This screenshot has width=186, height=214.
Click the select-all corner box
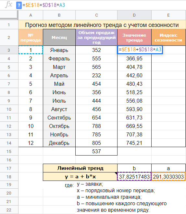(9, 15)
